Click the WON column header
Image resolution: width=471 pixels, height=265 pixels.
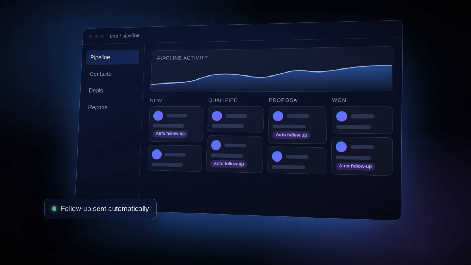(339, 100)
